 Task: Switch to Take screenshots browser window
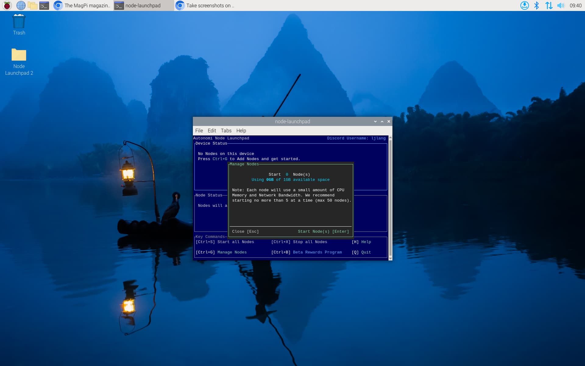click(x=205, y=5)
